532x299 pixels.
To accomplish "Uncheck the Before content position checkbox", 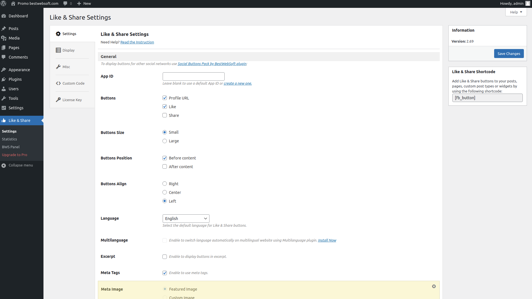I will click(x=165, y=158).
